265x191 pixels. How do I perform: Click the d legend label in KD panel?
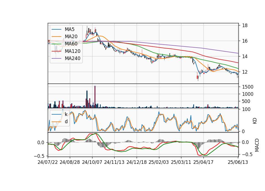[x=66, y=121]
